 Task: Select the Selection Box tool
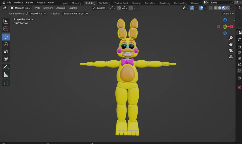[6, 21]
